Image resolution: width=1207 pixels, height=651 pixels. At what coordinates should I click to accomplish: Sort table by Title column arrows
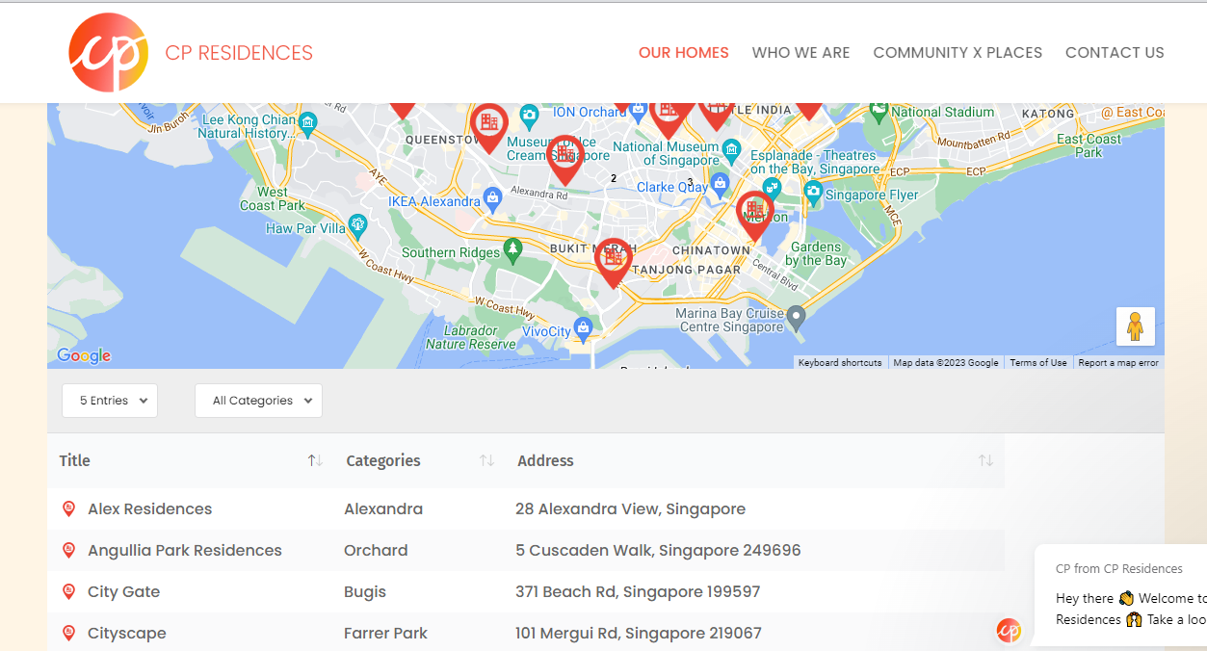pyautogui.click(x=315, y=460)
